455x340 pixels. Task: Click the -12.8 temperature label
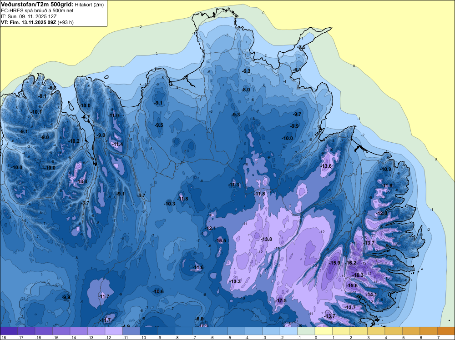[382, 213]
